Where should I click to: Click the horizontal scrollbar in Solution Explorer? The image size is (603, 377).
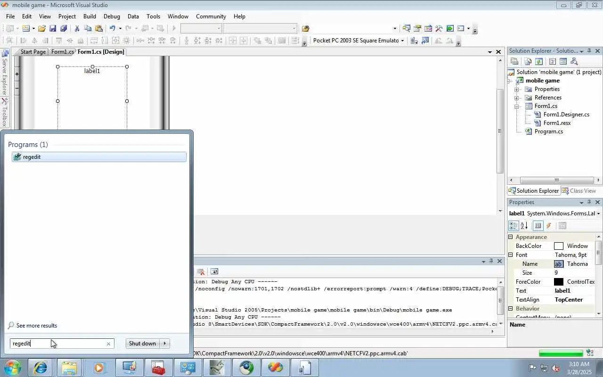(x=556, y=180)
